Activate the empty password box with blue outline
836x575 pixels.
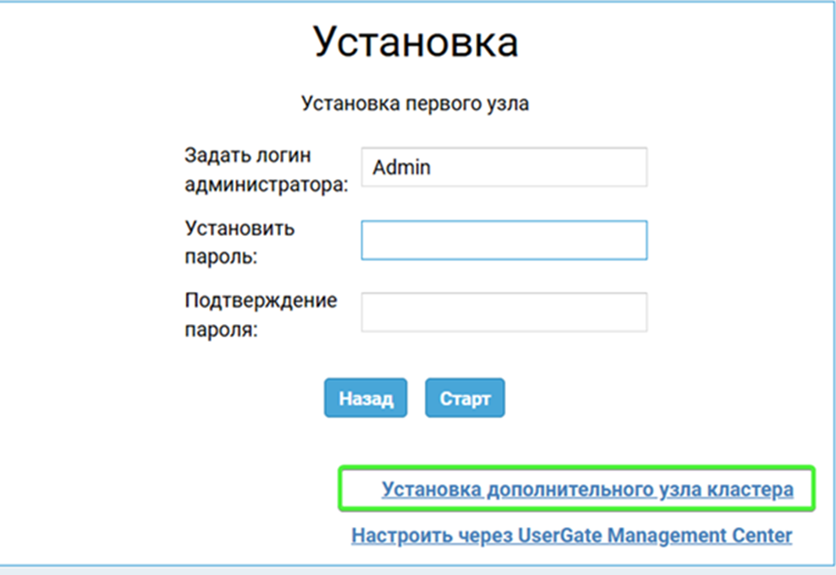coord(503,240)
